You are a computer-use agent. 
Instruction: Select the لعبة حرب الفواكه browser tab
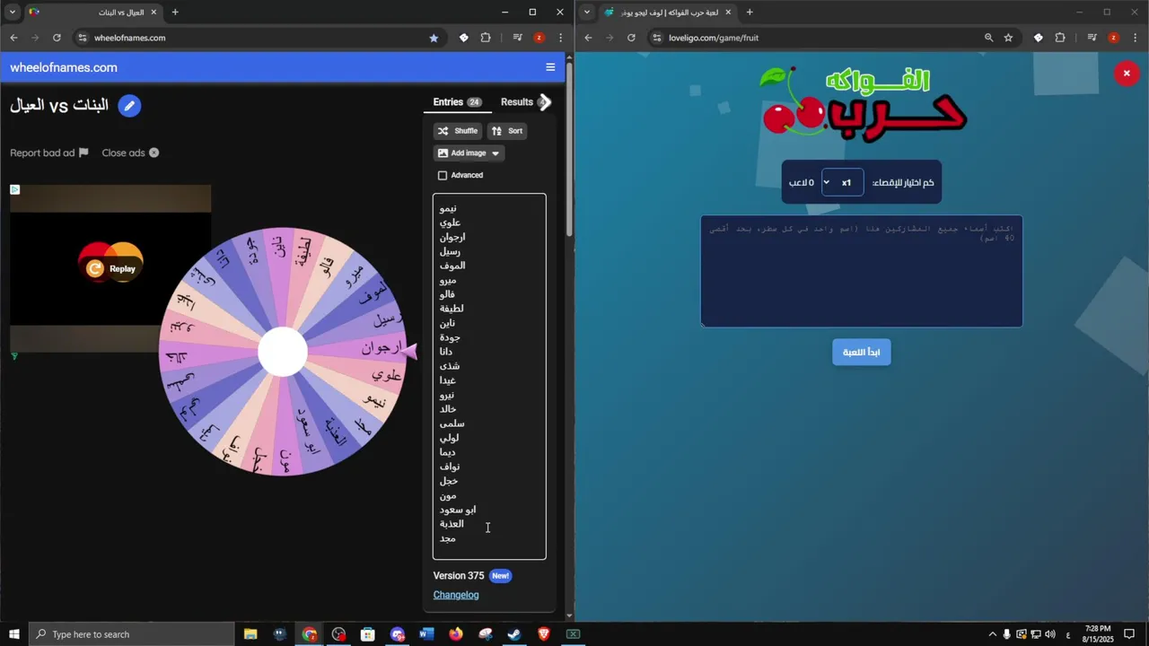pyautogui.click(x=669, y=13)
